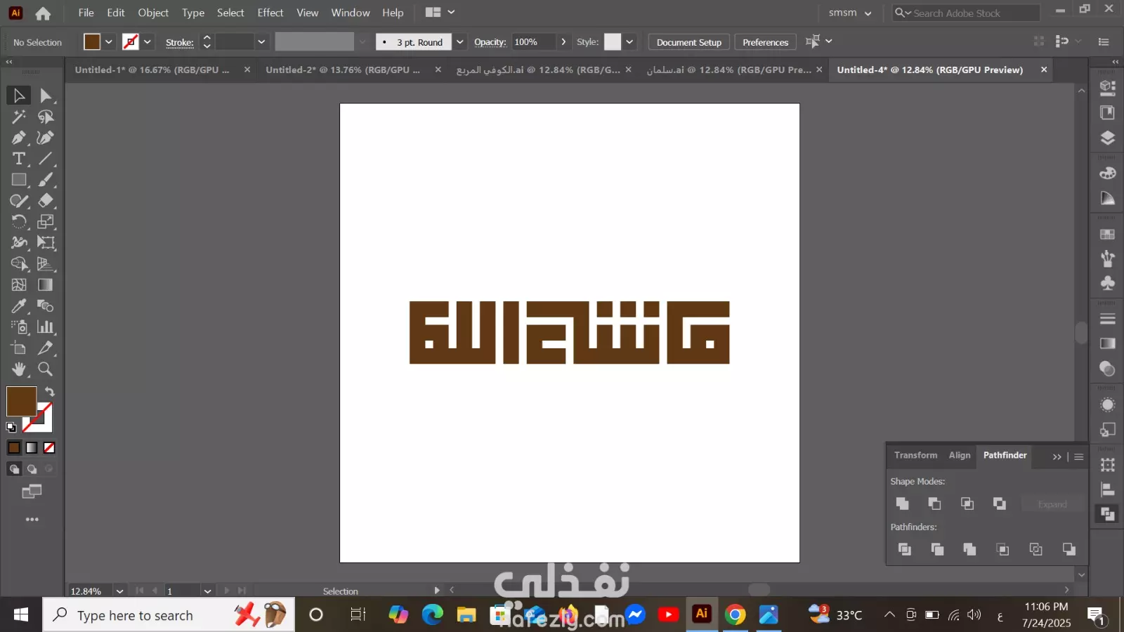Switch to Gradient fill mode
This screenshot has width=1124, height=632.
32,448
